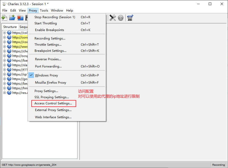Select the https://hm tree row text
Image resolution: width=228 pixels, height=168 pixels.
click(x=20, y=88)
